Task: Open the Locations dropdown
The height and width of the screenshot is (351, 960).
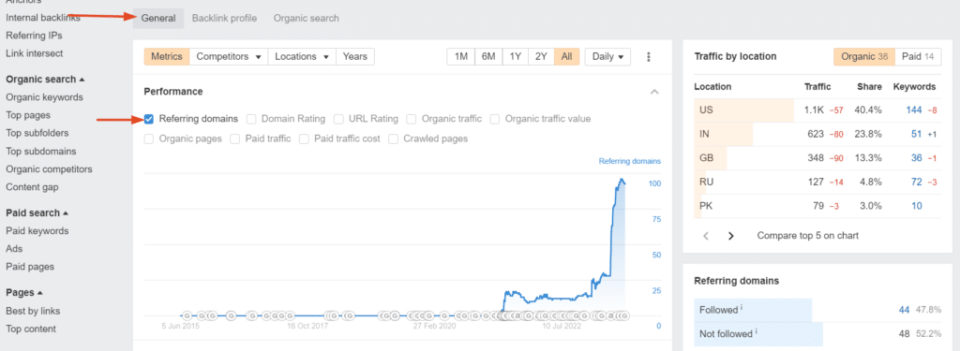Action: click(x=302, y=57)
